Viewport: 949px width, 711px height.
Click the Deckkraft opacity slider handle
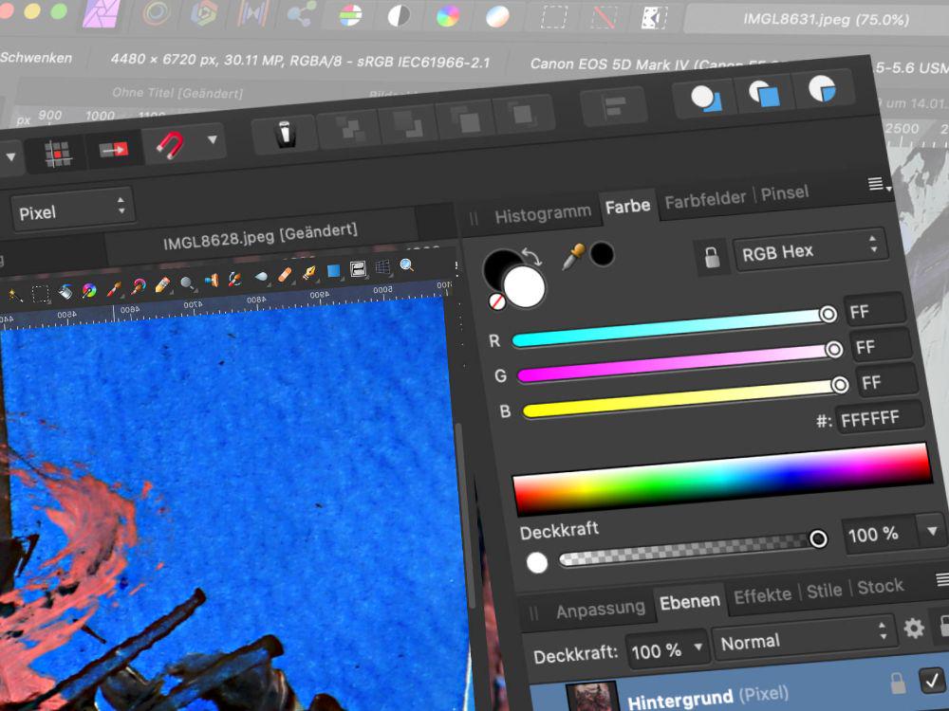point(817,538)
